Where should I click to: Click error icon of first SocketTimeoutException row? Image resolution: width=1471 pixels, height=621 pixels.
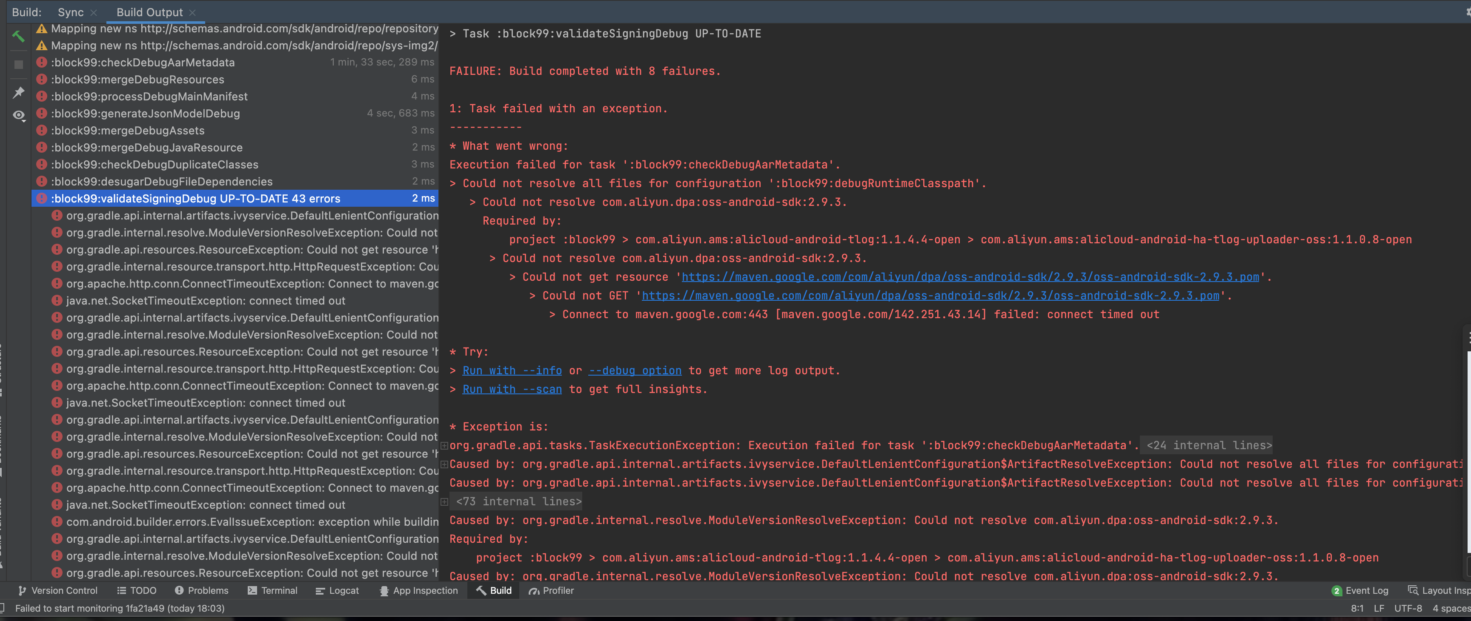click(x=57, y=300)
